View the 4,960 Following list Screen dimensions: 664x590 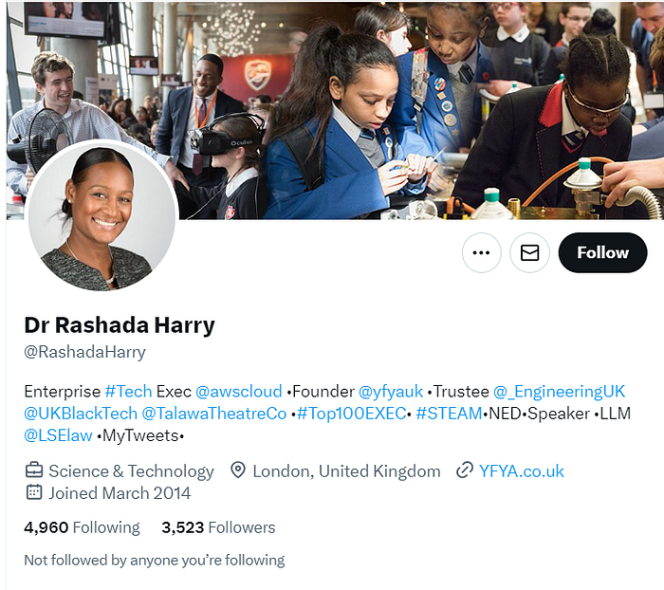coord(83,527)
